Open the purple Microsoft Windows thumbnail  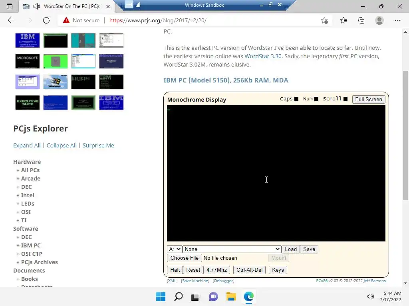tap(111, 61)
